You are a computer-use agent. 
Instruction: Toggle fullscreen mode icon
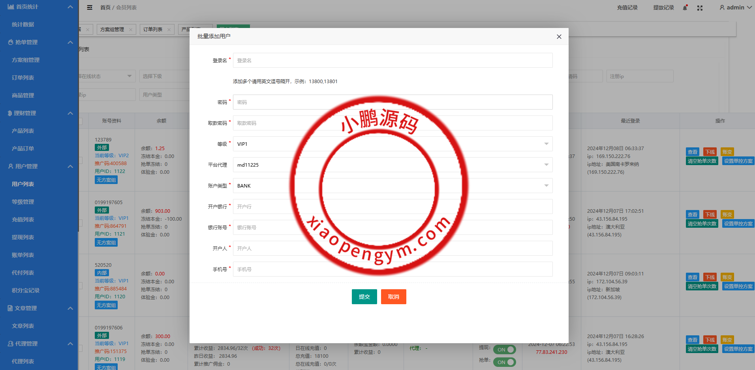point(700,8)
